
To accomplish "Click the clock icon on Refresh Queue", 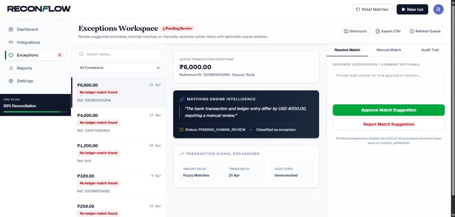I will coord(412,32).
